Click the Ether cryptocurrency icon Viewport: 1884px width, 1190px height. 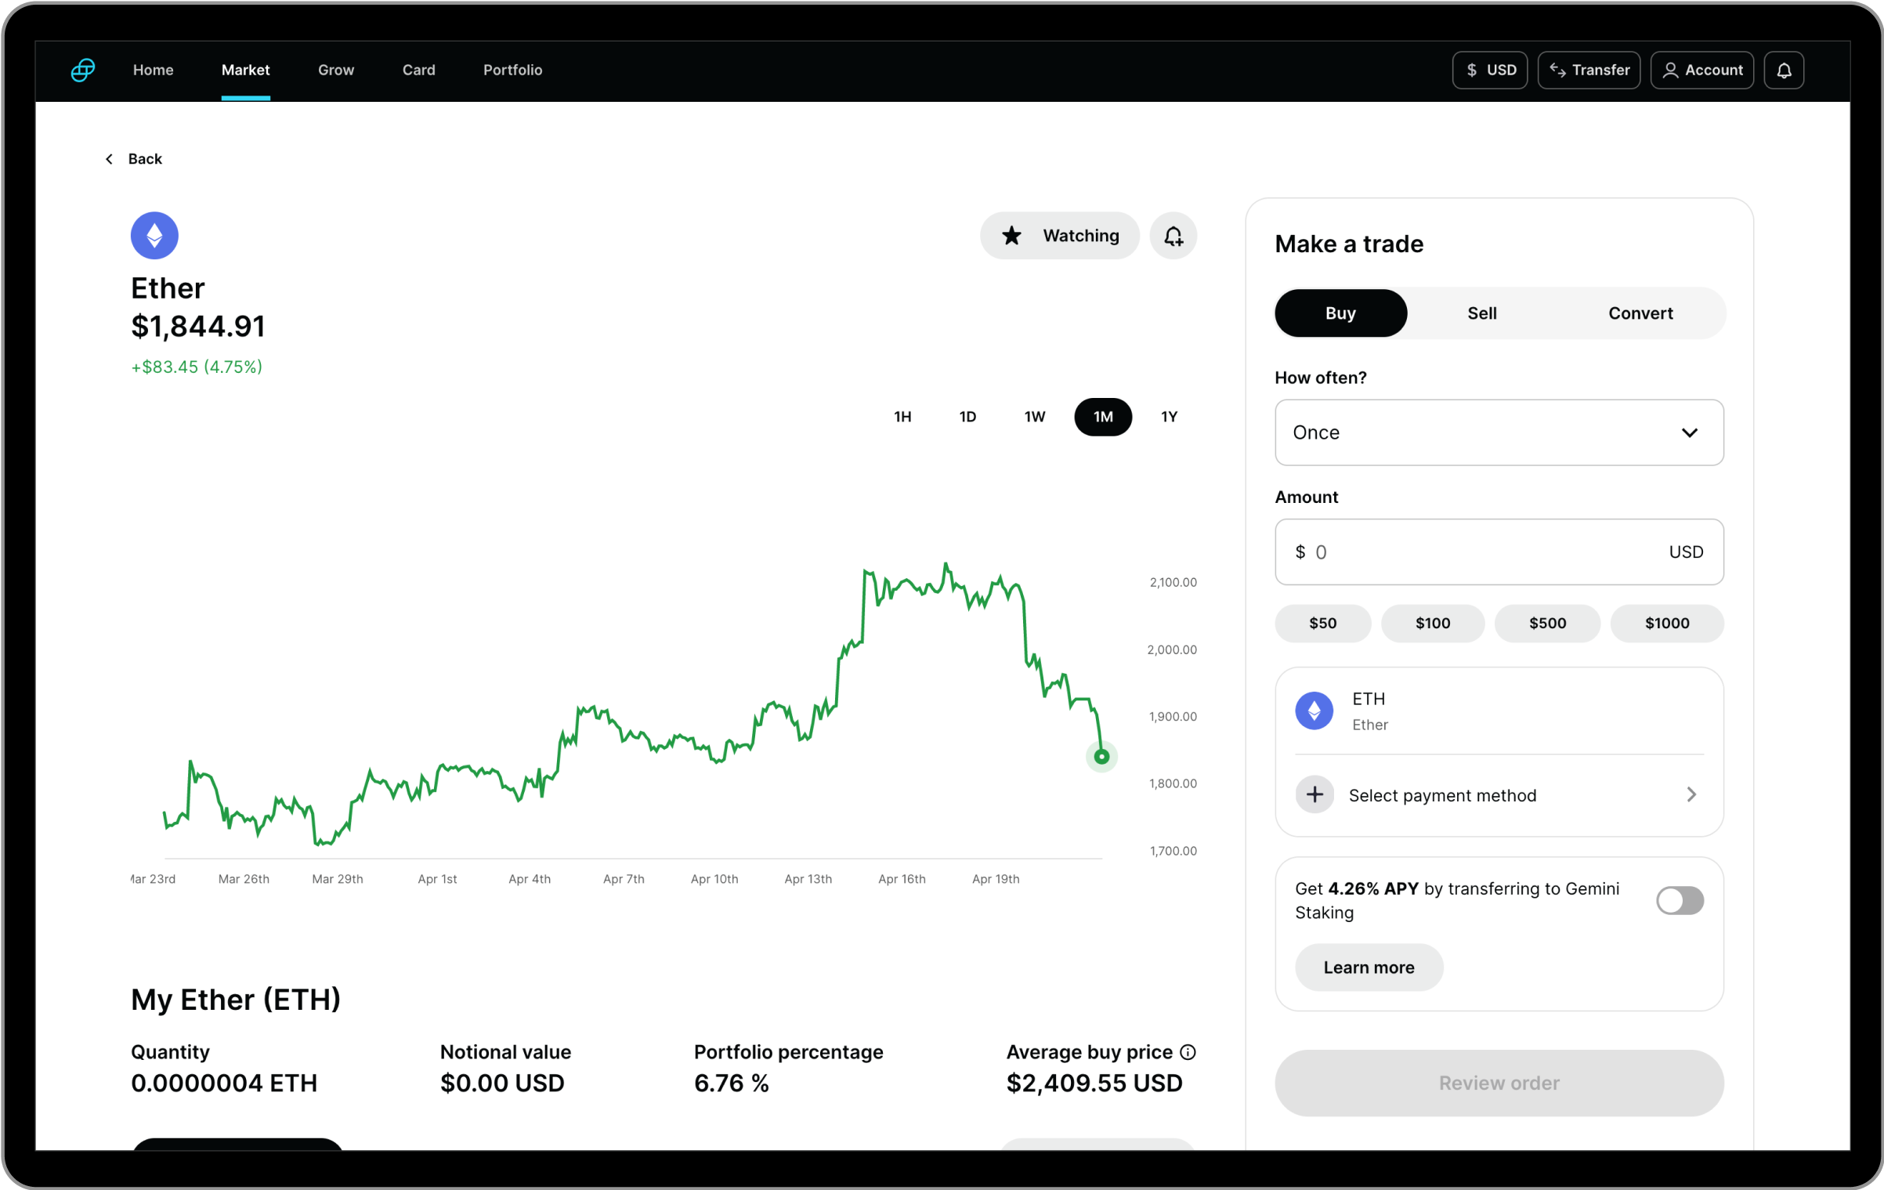tap(154, 236)
